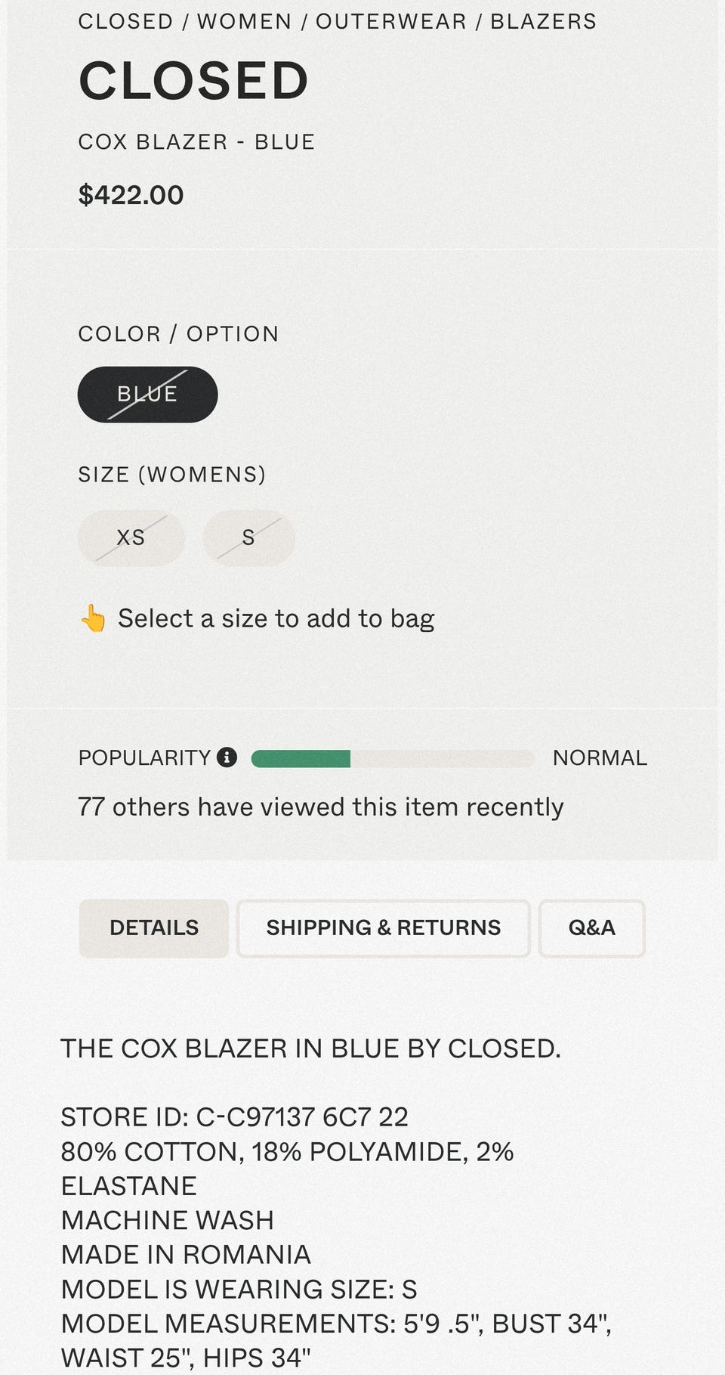Image resolution: width=725 pixels, height=1375 pixels.
Task: Choose size S
Action: click(248, 537)
